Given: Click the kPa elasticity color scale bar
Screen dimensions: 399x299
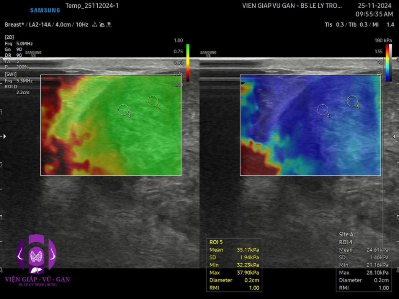Looking at the screenshot, I should pos(388,63).
